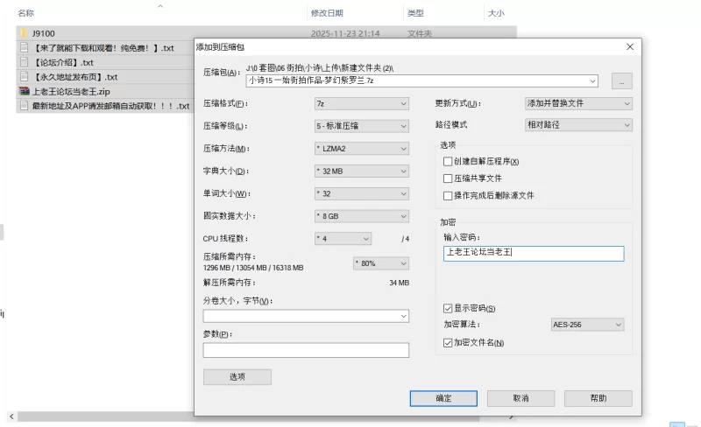
Task: Open the 更新方式 dropdown
Action: 577,103
